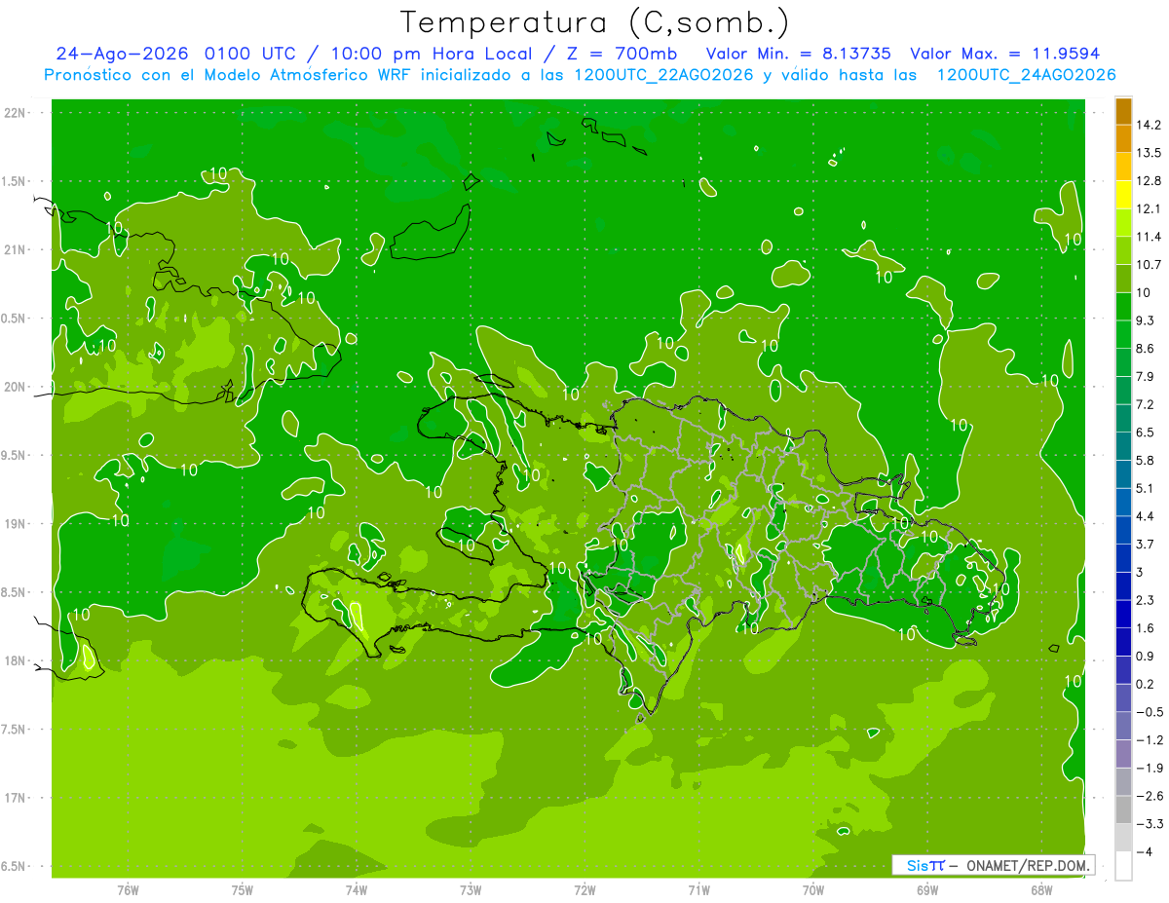Click the colorbar label '0.9'
Image resolution: width=1169 pixels, height=903 pixels.
click(1147, 657)
